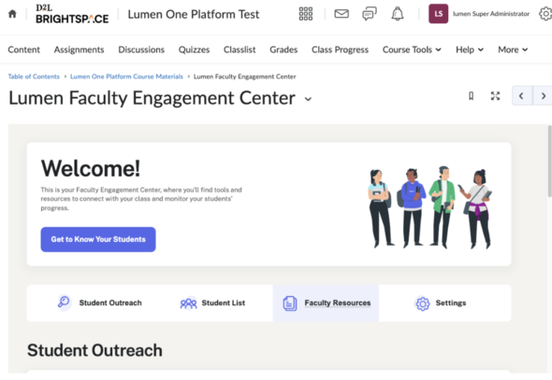Image resolution: width=552 pixels, height=380 pixels.
Task: Click the Lumen One Platform Test title
Action: 194,14
